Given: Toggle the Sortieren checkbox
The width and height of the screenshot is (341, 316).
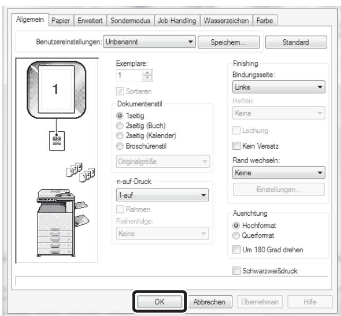Looking at the screenshot, I should pyautogui.click(x=120, y=91).
